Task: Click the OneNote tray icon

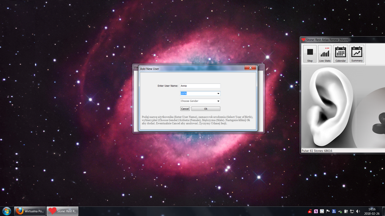Action: click(316, 211)
